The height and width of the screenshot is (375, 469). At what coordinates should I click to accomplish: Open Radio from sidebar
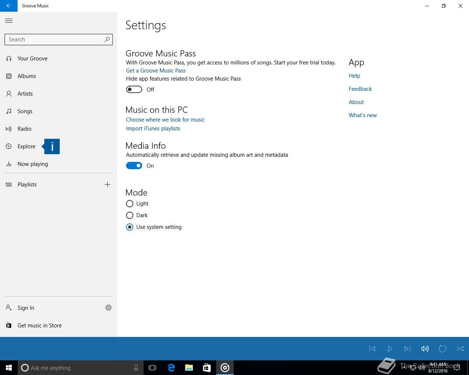[59, 129]
